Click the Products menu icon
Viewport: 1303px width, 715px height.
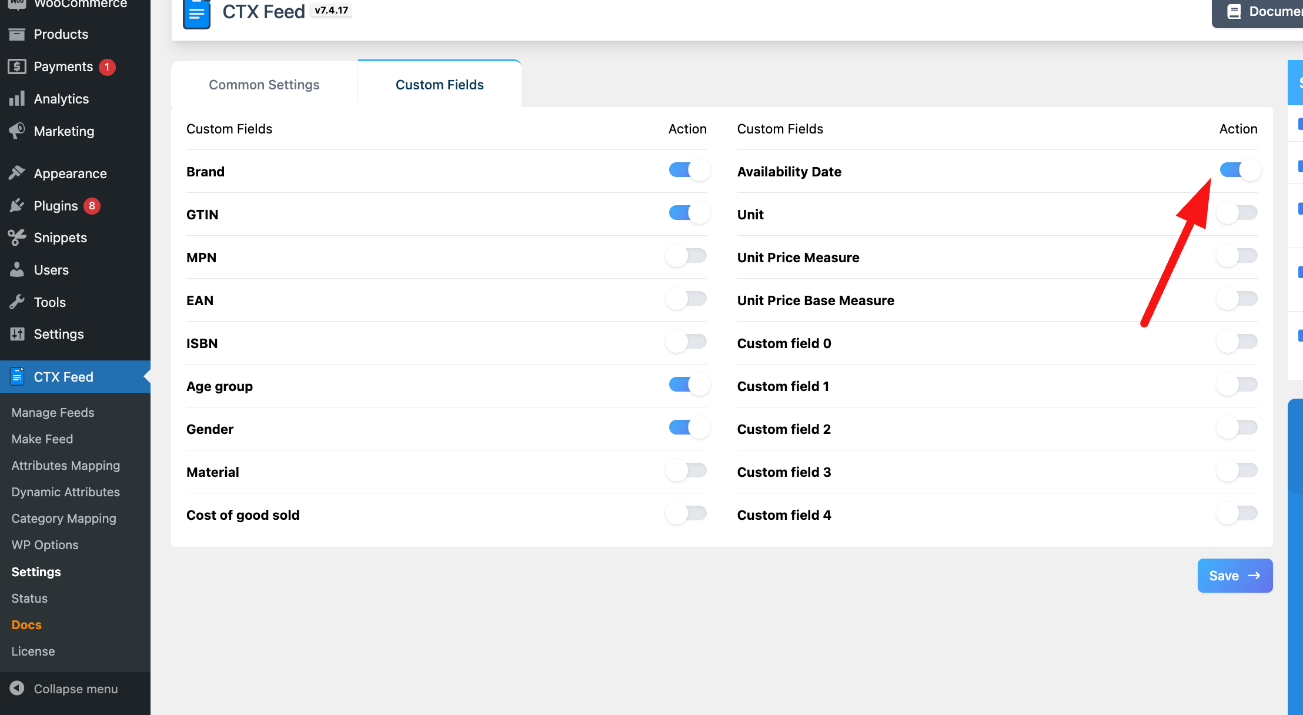coord(17,34)
